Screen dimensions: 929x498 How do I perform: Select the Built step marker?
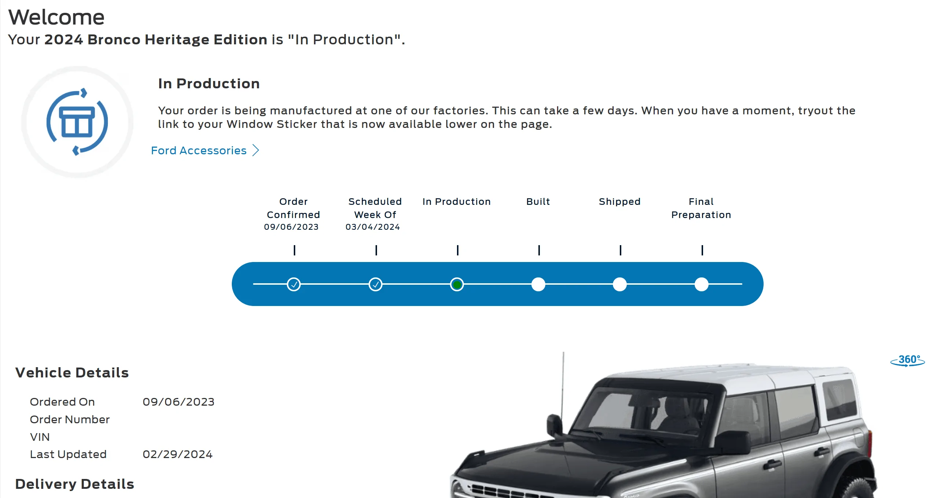point(538,284)
